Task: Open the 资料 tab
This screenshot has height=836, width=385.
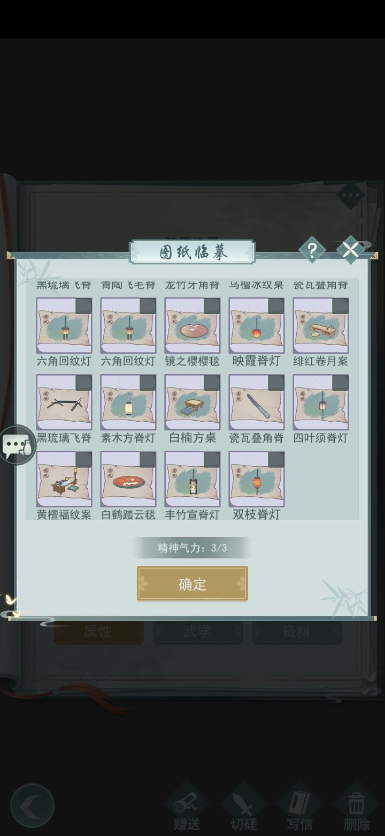Action: [x=296, y=632]
